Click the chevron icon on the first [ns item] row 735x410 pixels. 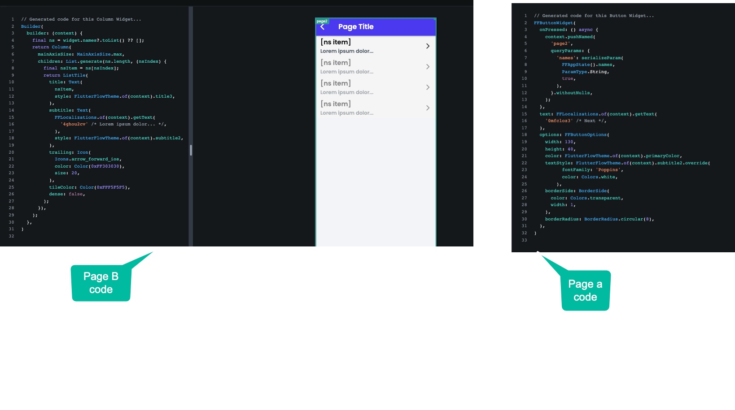coord(428,46)
